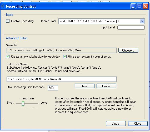Click the Reset file name button
150x132 pixels.
84,86
